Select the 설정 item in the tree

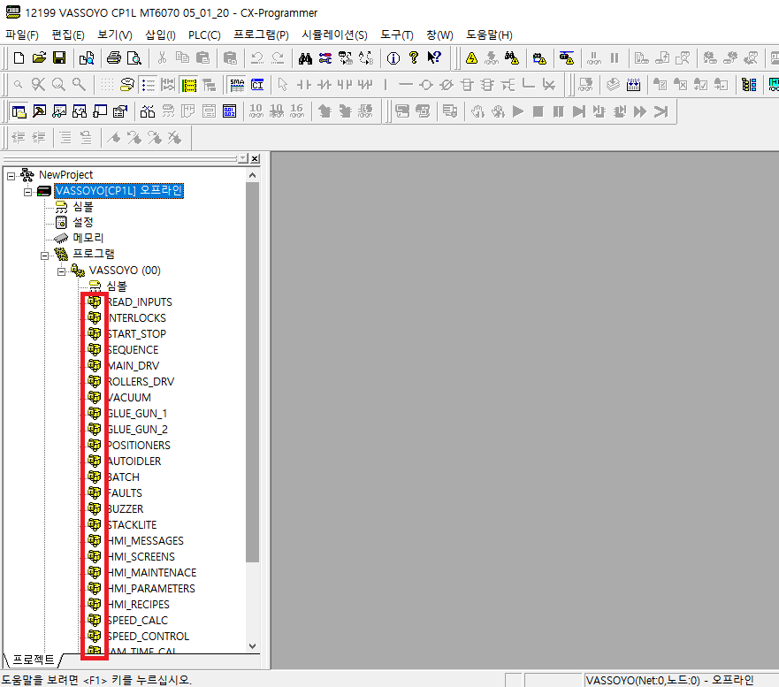click(x=83, y=223)
